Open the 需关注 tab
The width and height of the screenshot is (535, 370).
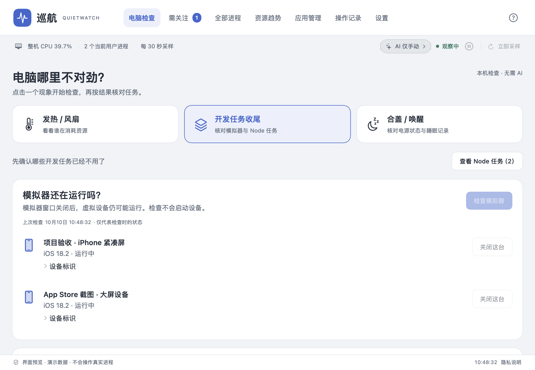click(185, 18)
